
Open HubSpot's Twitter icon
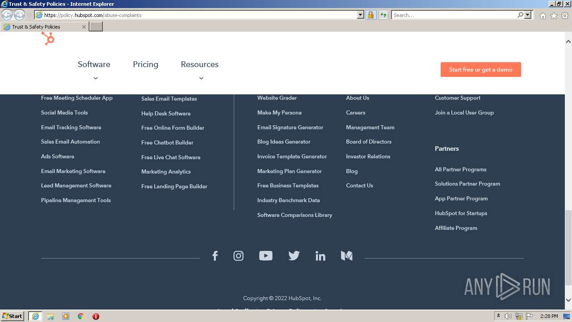(294, 256)
